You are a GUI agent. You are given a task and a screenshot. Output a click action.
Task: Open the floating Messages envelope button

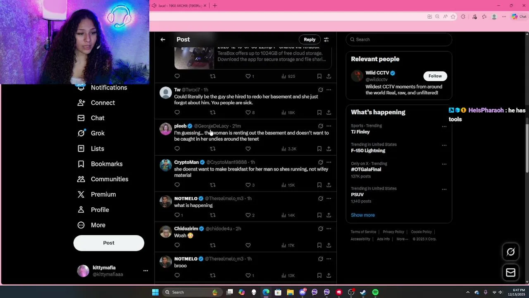point(511,272)
